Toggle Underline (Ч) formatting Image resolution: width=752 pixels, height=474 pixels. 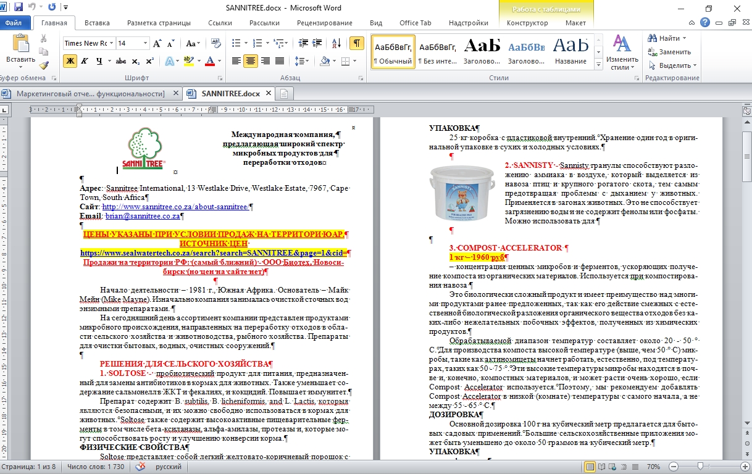[x=99, y=61]
